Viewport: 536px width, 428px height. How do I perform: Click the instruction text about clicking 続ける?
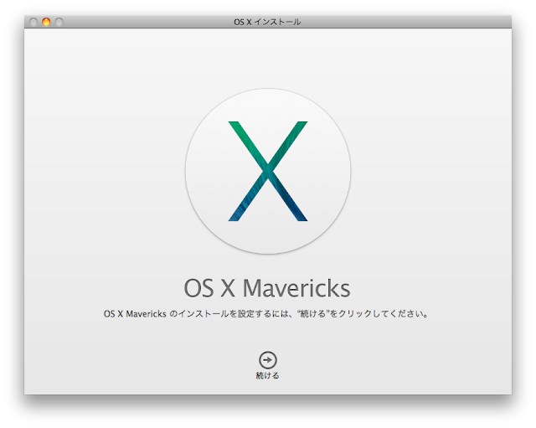click(x=266, y=313)
